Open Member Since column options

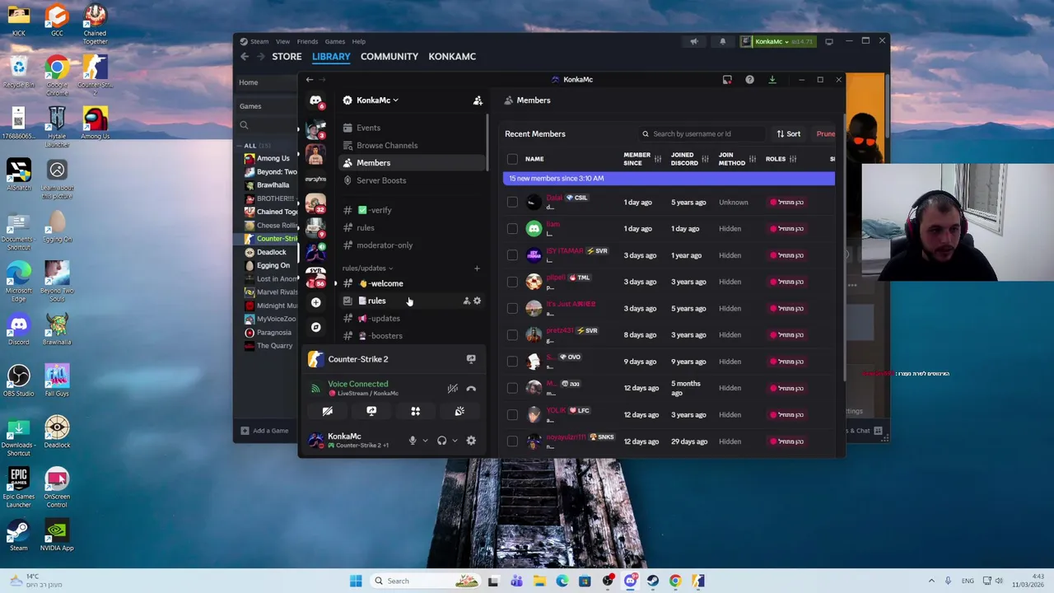(x=657, y=159)
